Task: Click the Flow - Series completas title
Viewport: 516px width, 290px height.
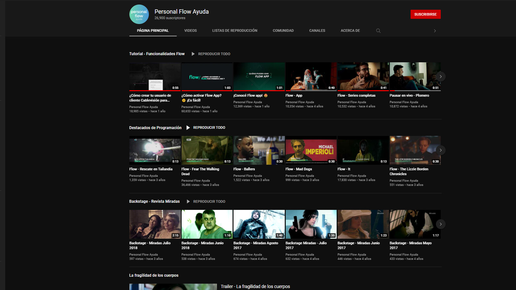Action: tap(356, 95)
